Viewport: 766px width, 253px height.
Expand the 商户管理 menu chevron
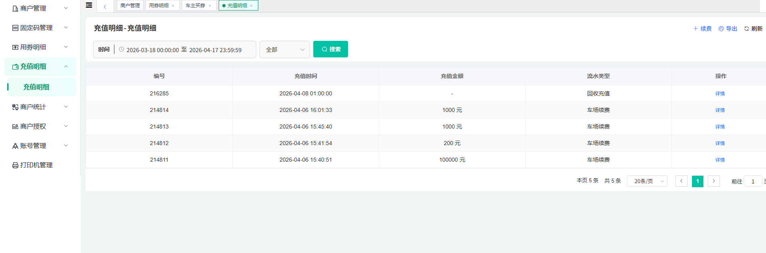[66, 8]
